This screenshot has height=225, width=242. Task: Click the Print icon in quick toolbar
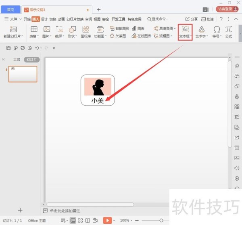click(x=23, y=48)
